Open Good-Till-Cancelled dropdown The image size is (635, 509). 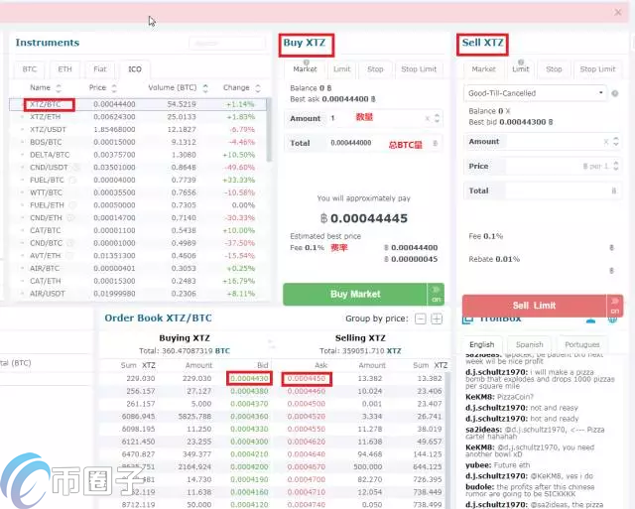(535, 93)
